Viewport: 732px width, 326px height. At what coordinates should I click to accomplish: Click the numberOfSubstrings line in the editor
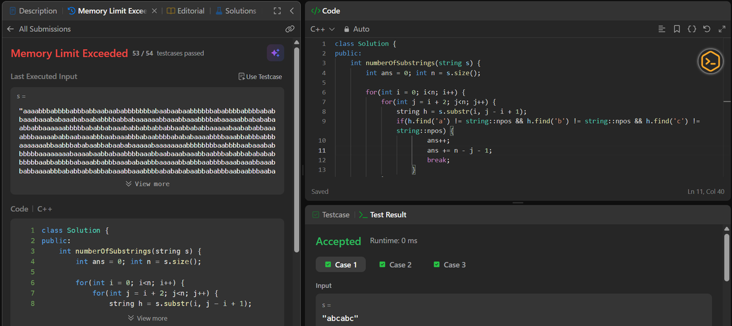pos(417,63)
